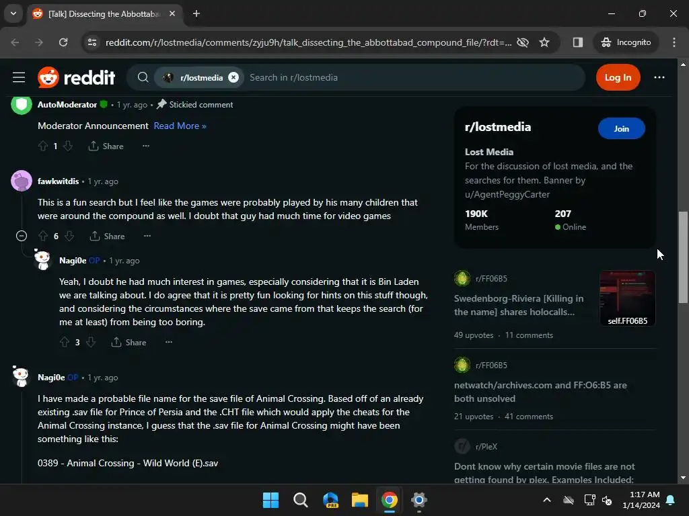Click the page vertical scrollbar thumb
The height and width of the screenshot is (516, 689).
[x=682, y=257]
